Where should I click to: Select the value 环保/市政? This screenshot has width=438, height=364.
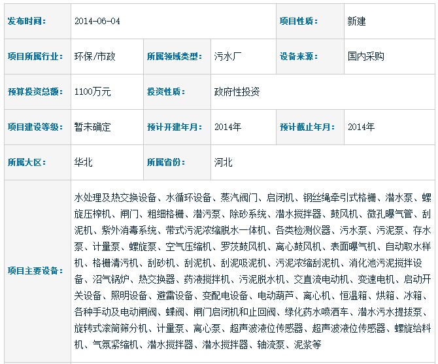click(95, 56)
